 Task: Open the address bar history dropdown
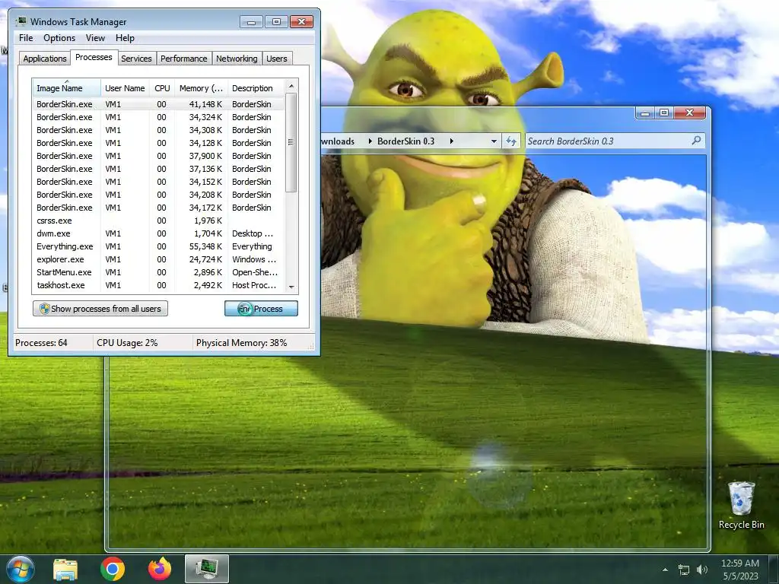pos(494,141)
